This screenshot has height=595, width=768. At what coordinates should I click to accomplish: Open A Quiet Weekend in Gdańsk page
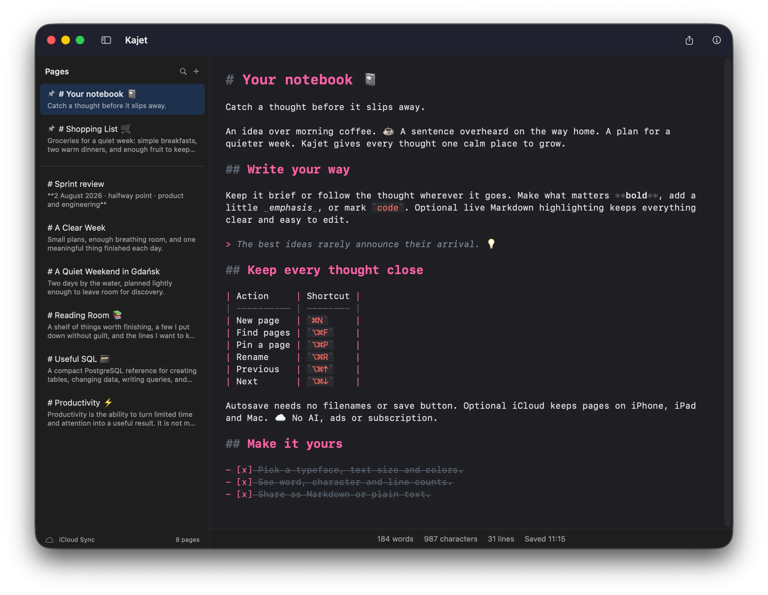click(122, 281)
